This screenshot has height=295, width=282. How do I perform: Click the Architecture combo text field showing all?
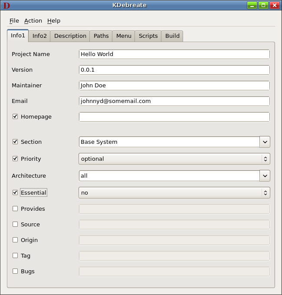[x=169, y=176]
